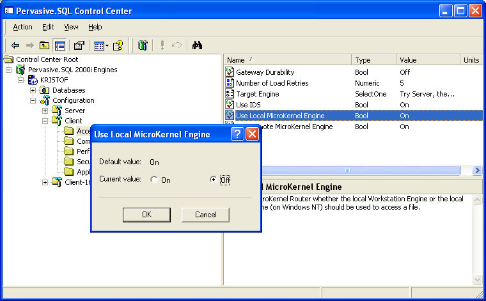Click the Gateway Durability setting icon
Screen dimensions: 486x301
pos(230,72)
